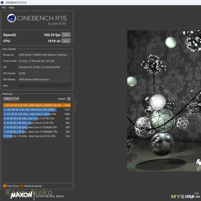
Task: Click the rendered scene preview image
Action: [x=164, y=101]
